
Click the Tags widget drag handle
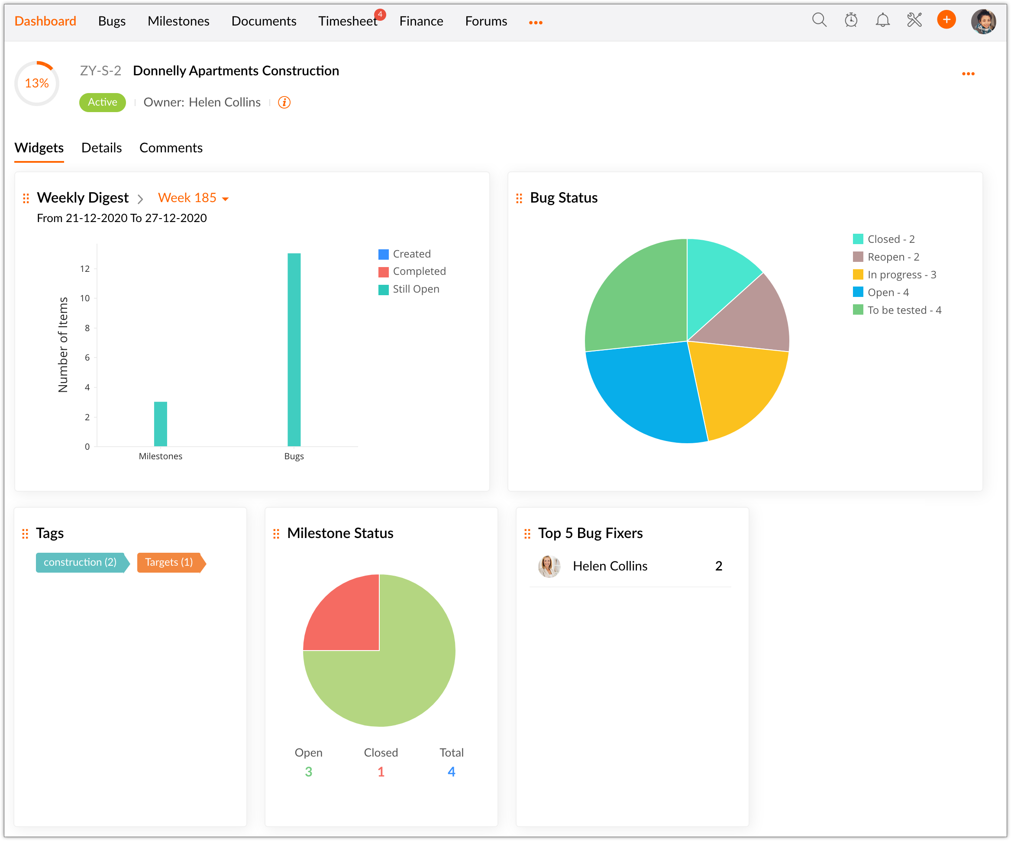click(x=25, y=534)
